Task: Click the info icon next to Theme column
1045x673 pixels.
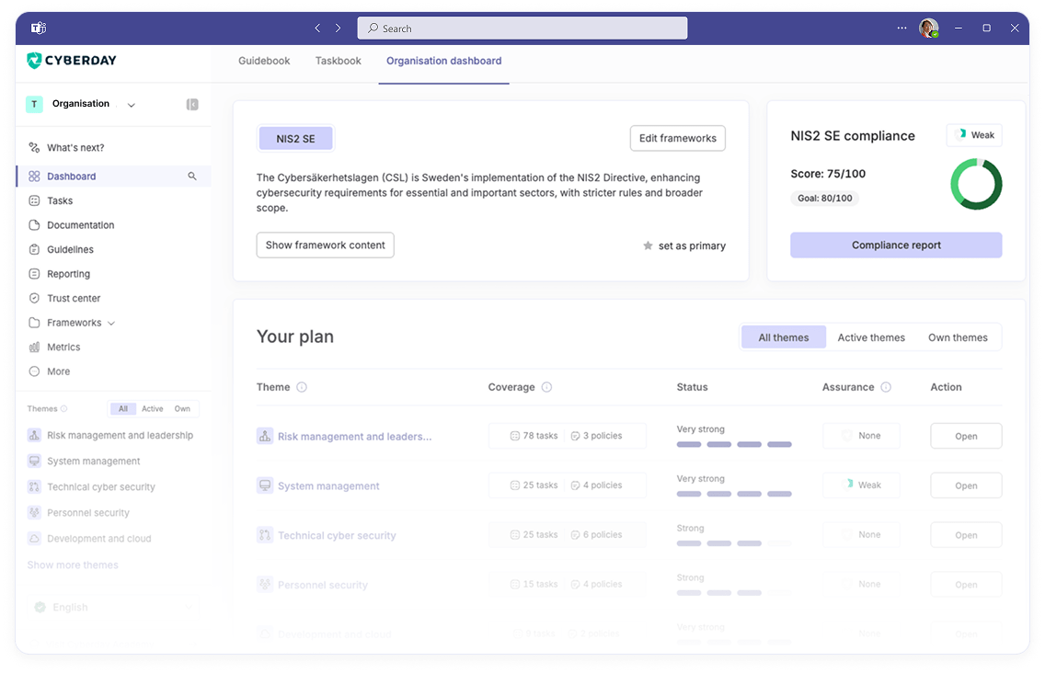Action: tap(302, 387)
